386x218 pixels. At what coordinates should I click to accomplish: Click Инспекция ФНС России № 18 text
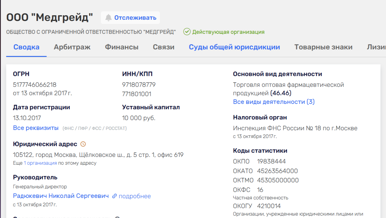pyautogui.click(x=295, y=128)
